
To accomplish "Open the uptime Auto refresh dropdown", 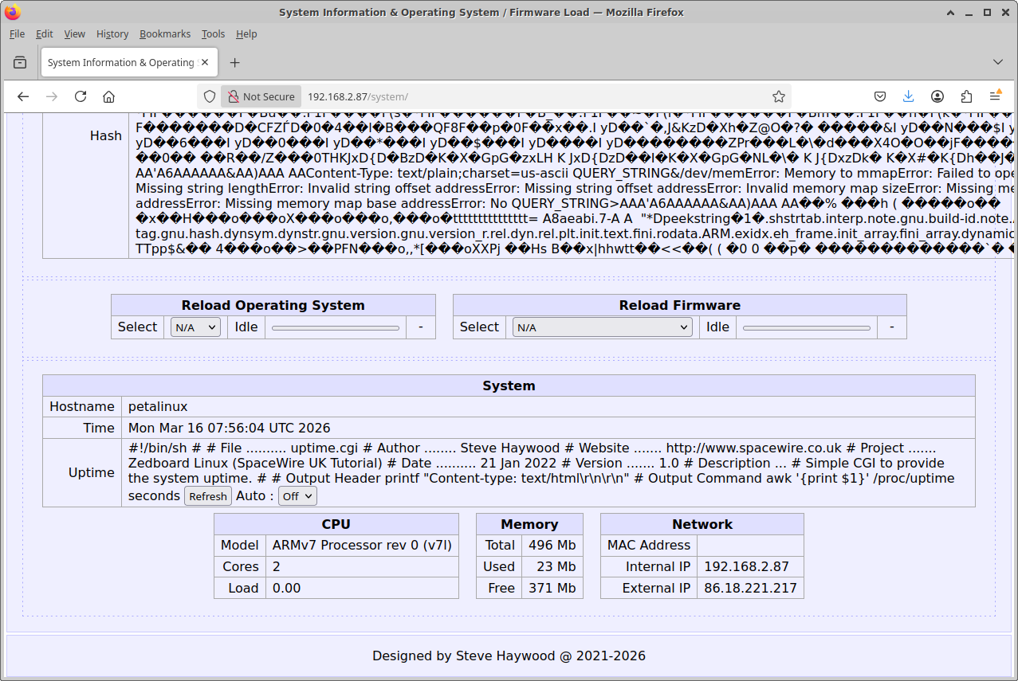I will pos(297,496).
